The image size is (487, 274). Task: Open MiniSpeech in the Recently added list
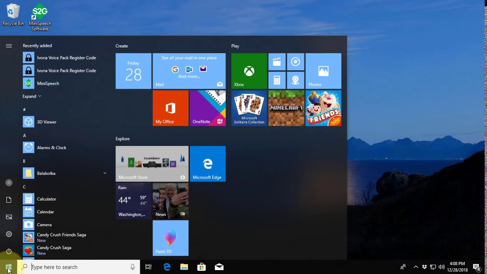[x=65, y=83]
